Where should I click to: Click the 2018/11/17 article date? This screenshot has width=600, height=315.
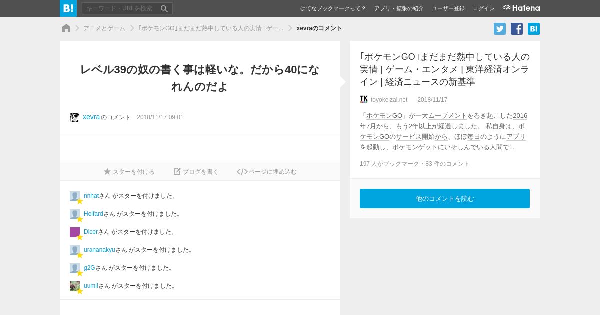click(432, 100)
